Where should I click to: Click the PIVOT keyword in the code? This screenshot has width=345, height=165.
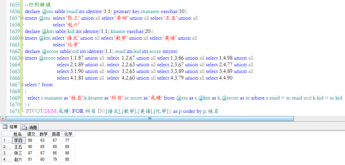[x=34, y=111]
